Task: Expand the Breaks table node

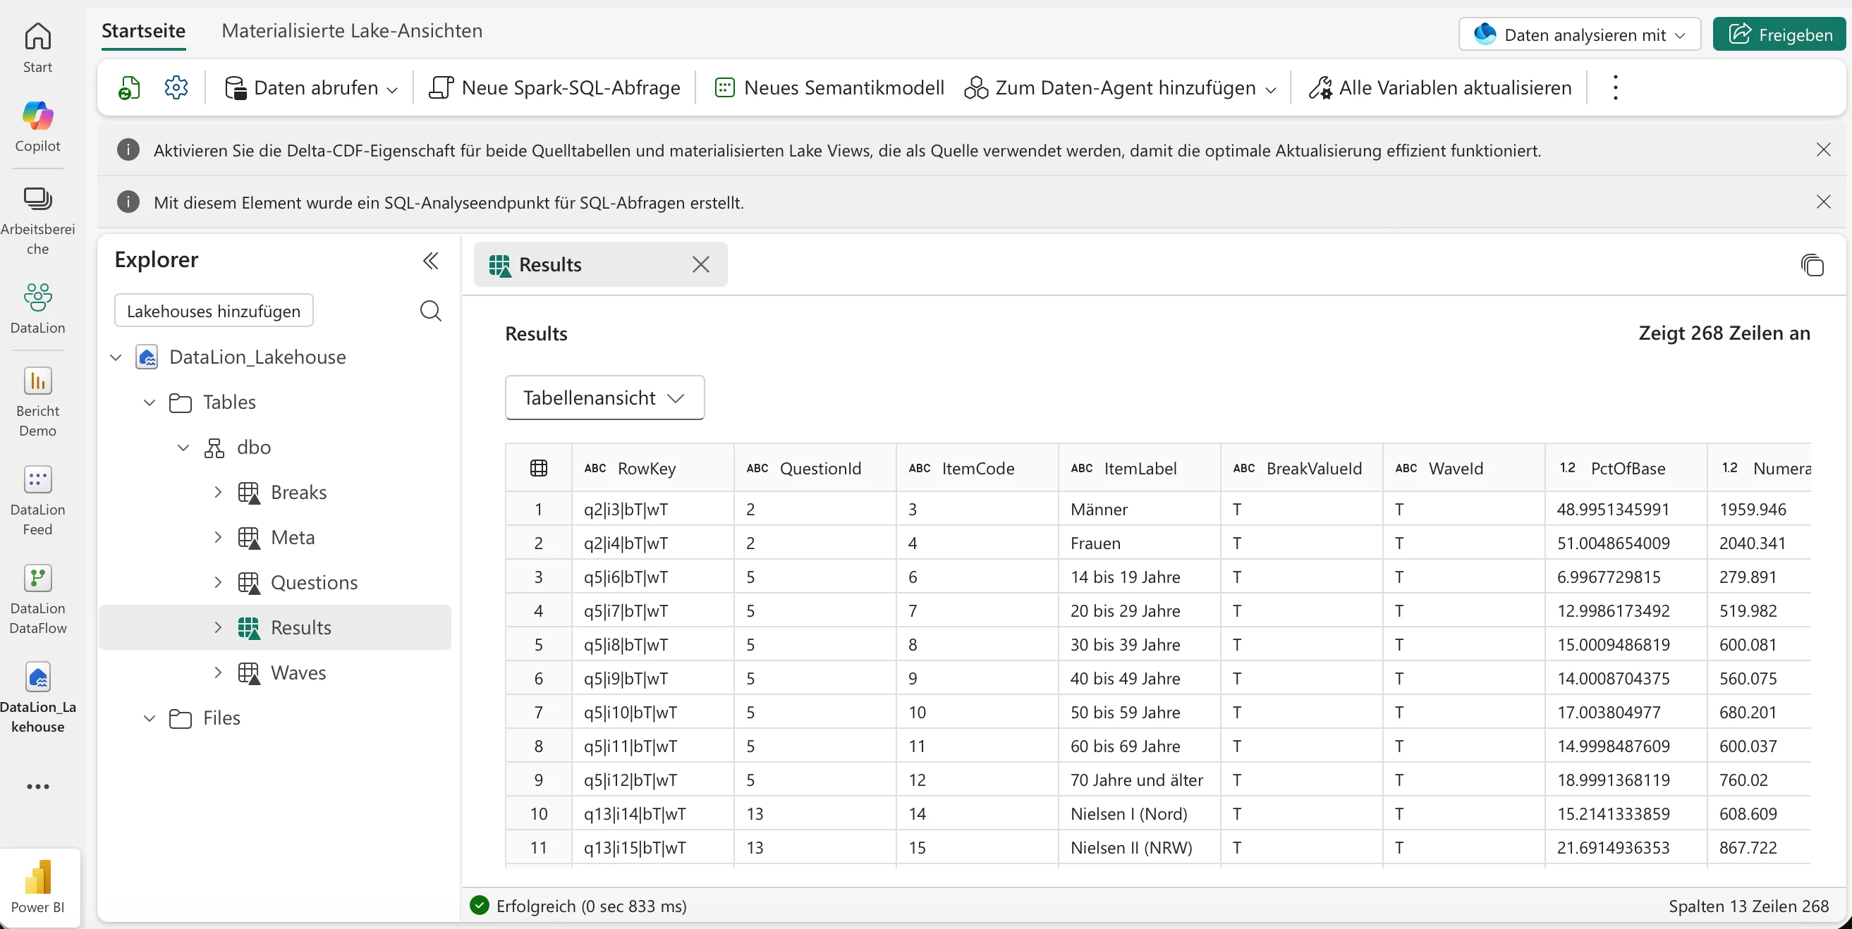Action: pyautogui.click(x=218, y=492)
